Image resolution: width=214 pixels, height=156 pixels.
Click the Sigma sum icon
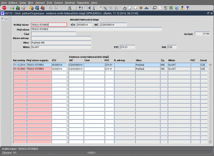(166, 8)
